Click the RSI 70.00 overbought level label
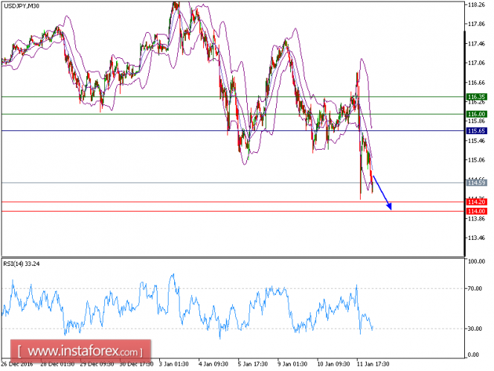The width and height of the screenshot is (494, 371). point(475,288)
